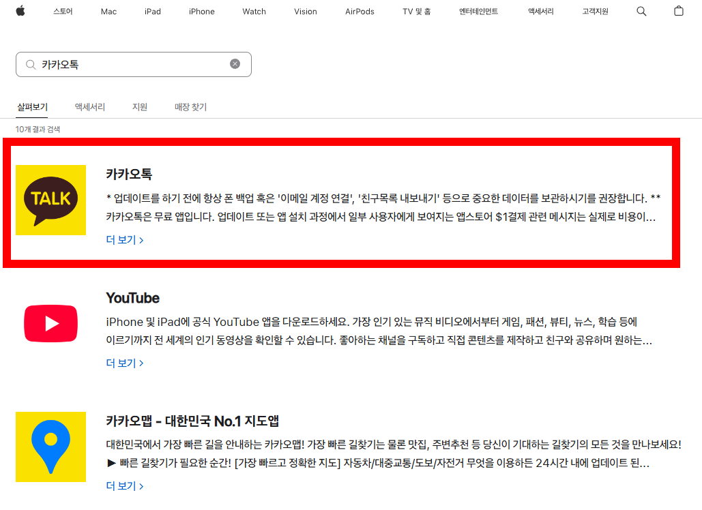The width and height of the screenshot is (702, 510).
Task: Click 더 보기 under the 카카오톡 result
Action: pyautogui.click(x=125, y=240)
